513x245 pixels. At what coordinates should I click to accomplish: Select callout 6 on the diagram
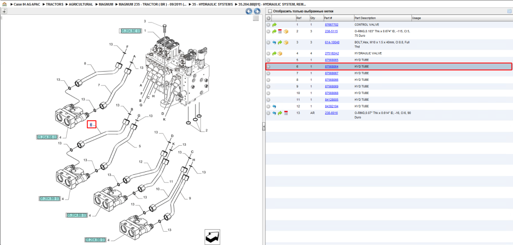(91, 125)
